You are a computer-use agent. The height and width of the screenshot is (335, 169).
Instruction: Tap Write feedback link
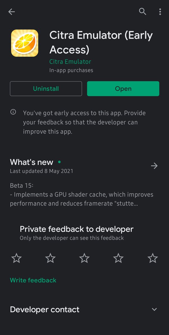33,280
